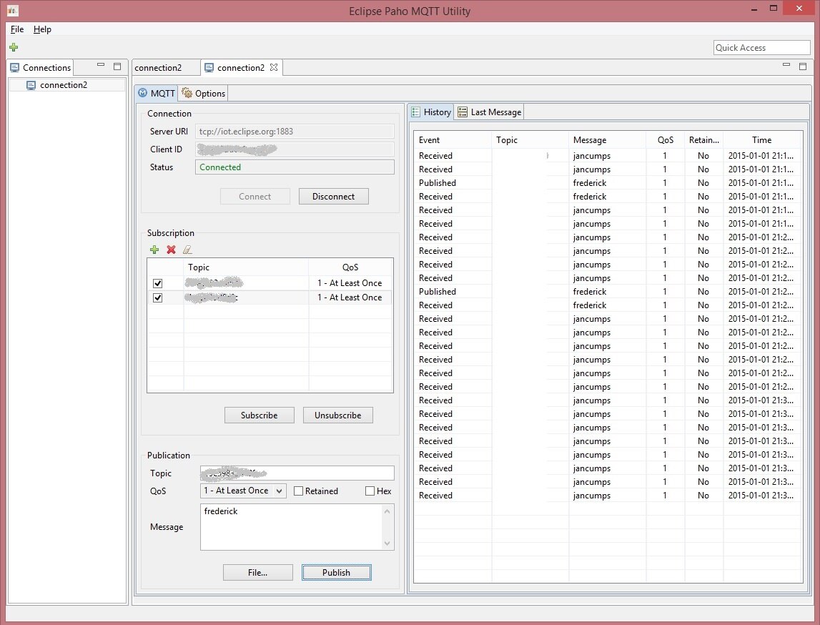Enable the Hex checkbox
Screen dimensions: 820x625
[x=370, y=491]
